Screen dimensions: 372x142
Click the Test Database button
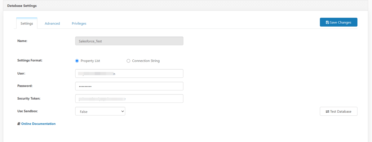tap(339, 111)
